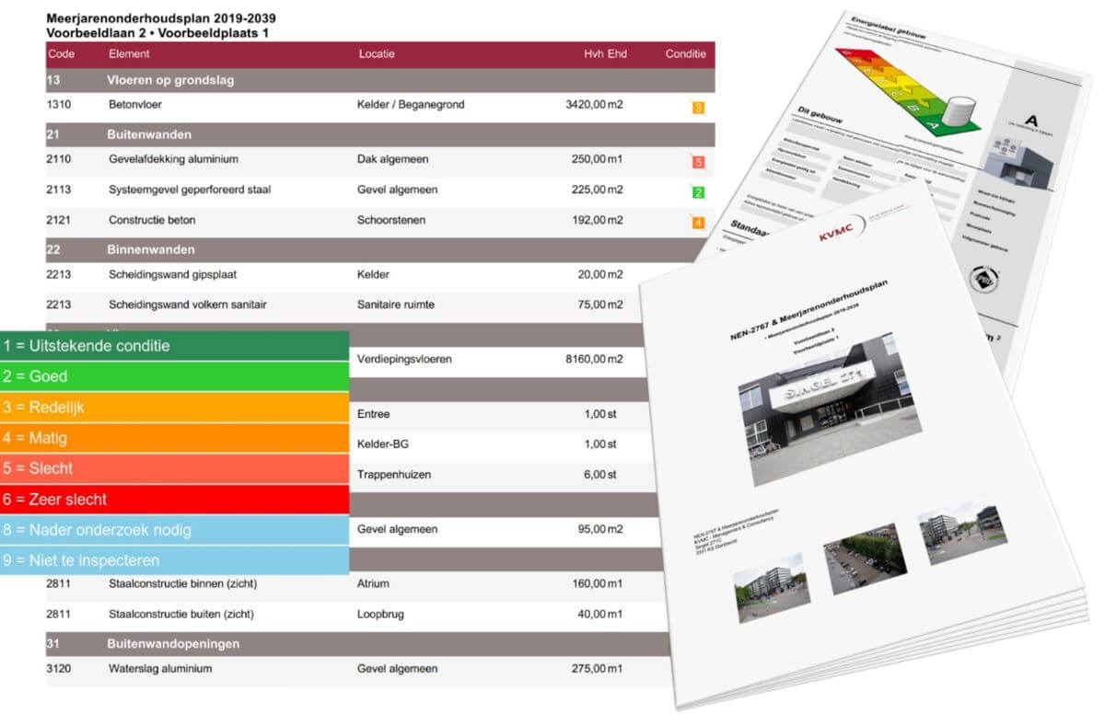Click condition badge 2 for Systeemgevel geperforeerd staal
Viewport: 1105px width, 714px height.
(x=698, y=192)
